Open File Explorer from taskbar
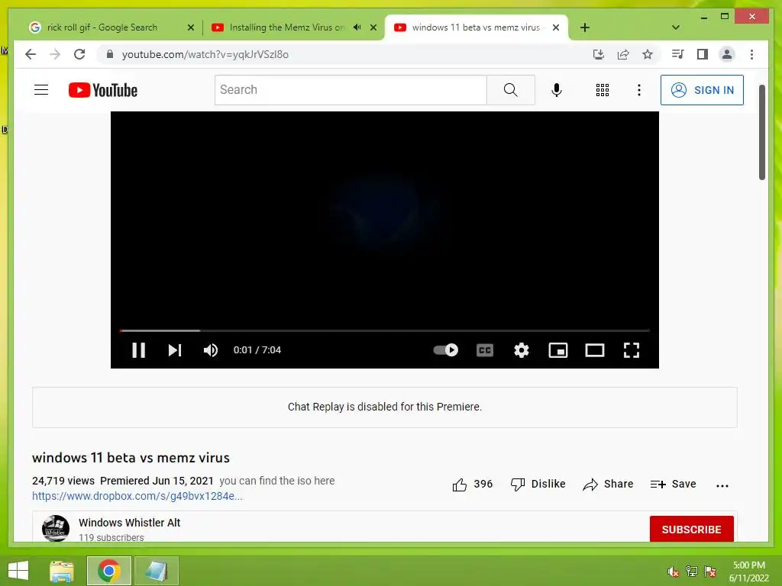Screen dimensions: 782x586 click(62, 571)
